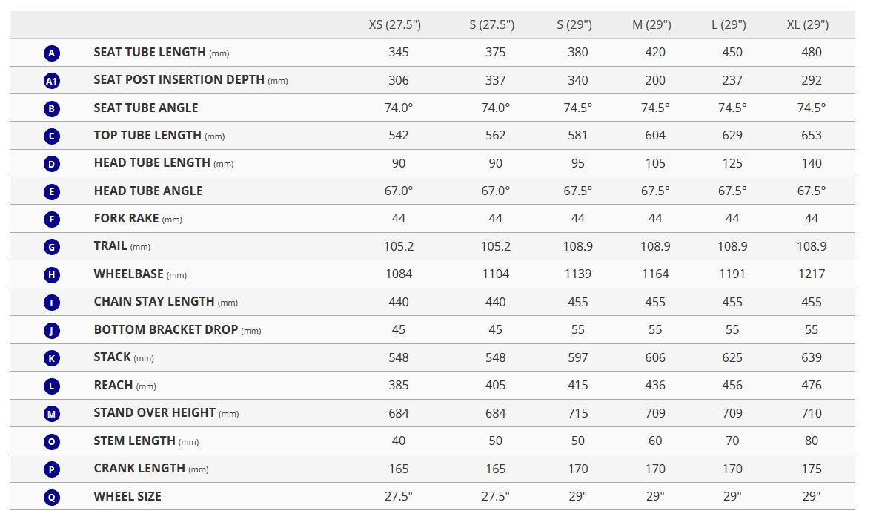Select the Crank Length value for XL

(812, 469)
